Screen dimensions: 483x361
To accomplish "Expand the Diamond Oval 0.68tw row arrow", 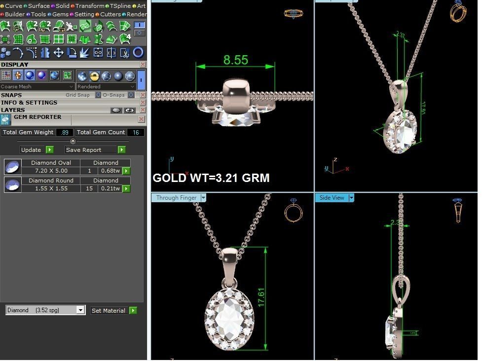I will coord(127,171).
